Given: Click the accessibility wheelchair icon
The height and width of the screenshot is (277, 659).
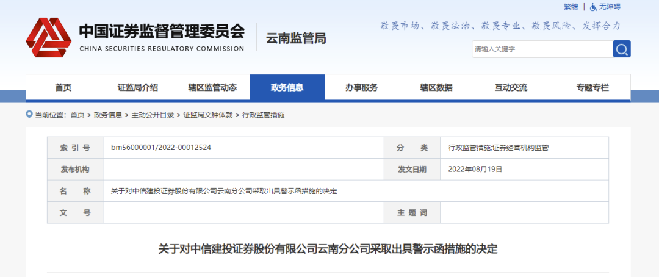Looking at the screenshot, I should pyautogui.click(x=593, y=7).
